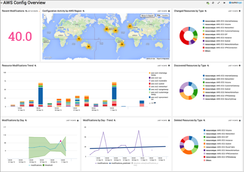Open LAST 14 DAYS range on Changed Resources panel

233,11
